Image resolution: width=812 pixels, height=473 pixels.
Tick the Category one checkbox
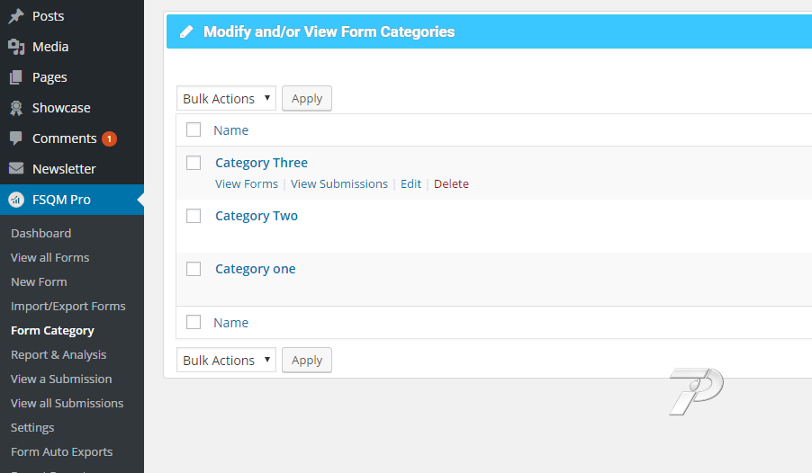click(x=194, y=269)
